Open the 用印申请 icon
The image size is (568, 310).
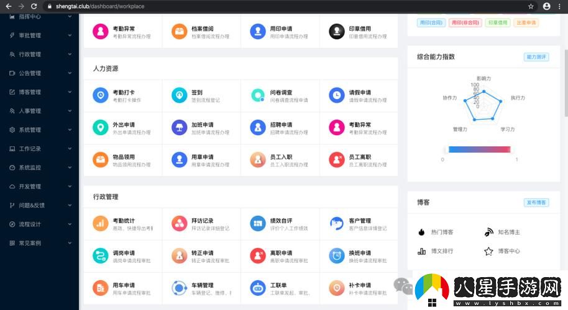click(x=258, y=32)
